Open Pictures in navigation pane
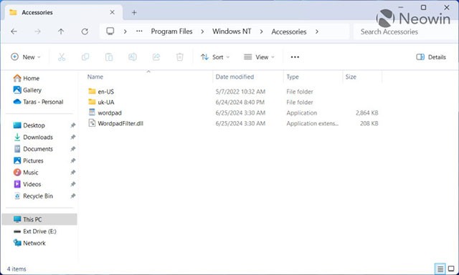This screenshot has width=459, height=275. [29, 160]
